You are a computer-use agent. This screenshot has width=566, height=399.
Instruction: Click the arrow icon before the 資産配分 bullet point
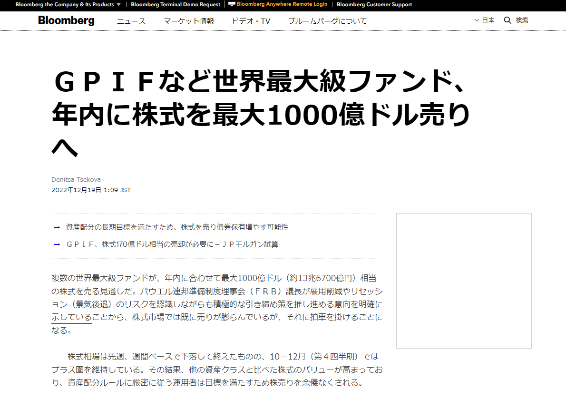coord(56,227)
